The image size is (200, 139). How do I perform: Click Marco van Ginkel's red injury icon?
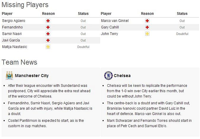[147, 21]
